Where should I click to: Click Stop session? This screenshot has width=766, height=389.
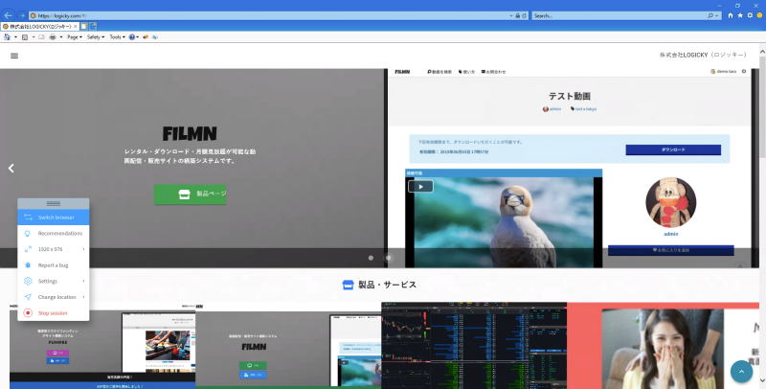pos(54,313)
